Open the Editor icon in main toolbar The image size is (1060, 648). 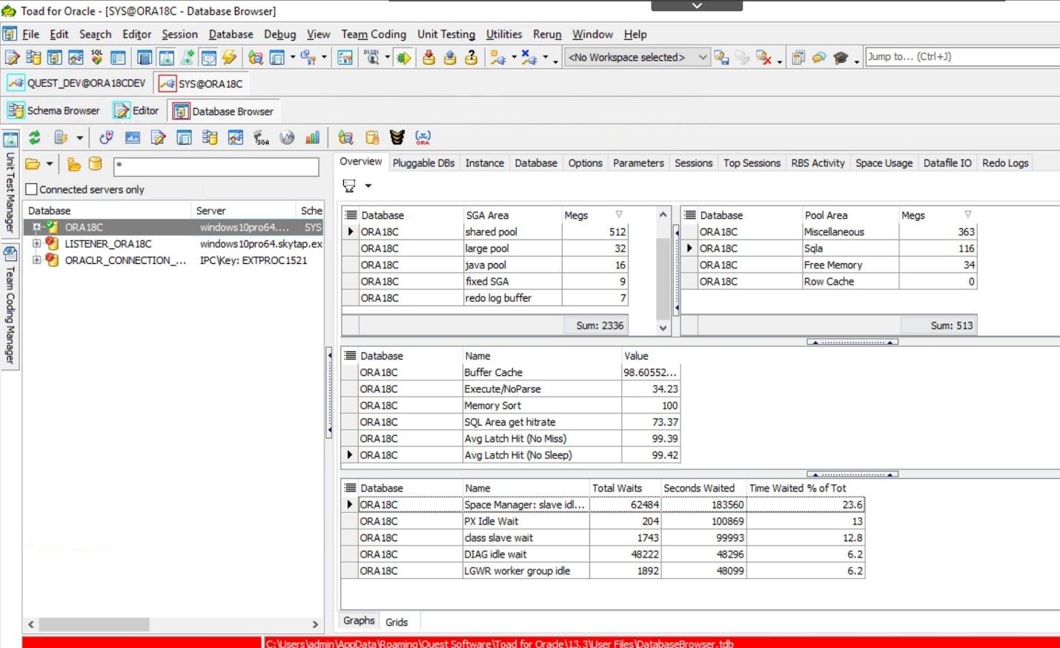(x=13, y=57)
